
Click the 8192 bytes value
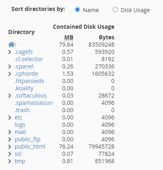pos(108,59)
